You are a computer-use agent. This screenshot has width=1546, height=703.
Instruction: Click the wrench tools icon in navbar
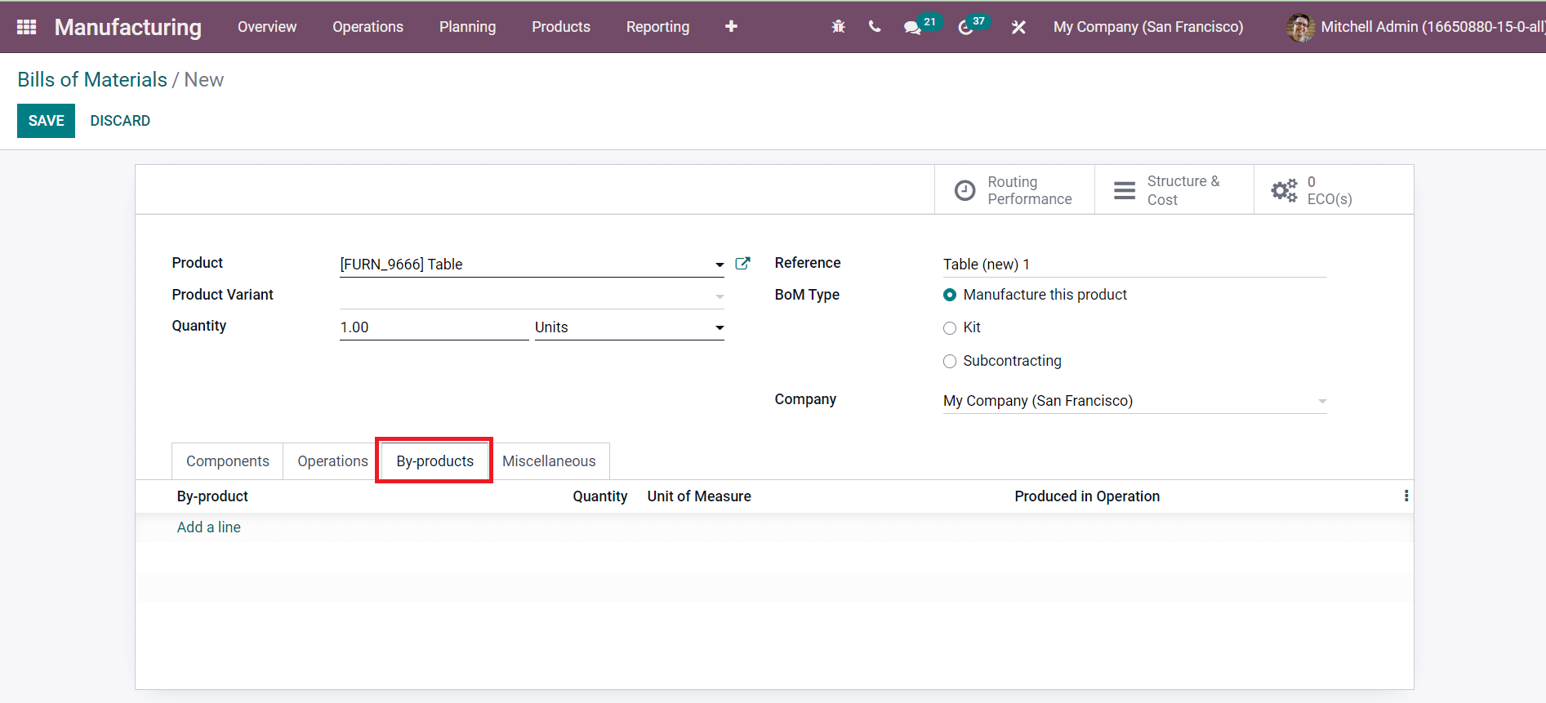1018,27
